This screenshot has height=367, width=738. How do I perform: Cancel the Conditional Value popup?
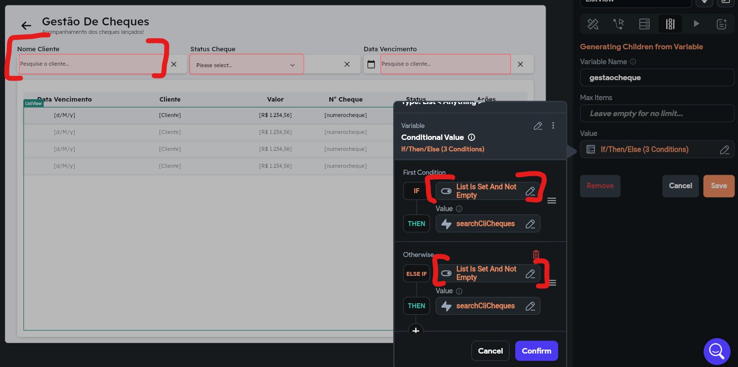(x=490, y=351)
